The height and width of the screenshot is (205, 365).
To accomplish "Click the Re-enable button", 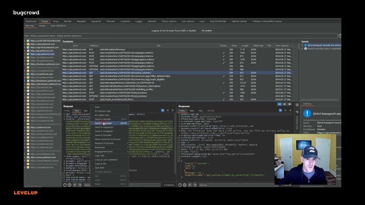I will coord(207,30).
